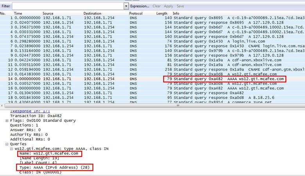Expand the Flags: 0x0100 Standard query node

coord(7,121)
